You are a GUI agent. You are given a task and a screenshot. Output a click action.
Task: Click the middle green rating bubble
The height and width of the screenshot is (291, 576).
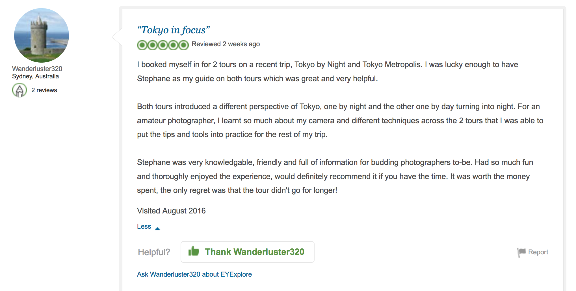tap(163, 45)
